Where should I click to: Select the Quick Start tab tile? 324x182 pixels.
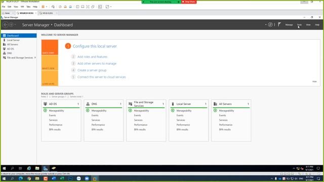tap(50, 47)
